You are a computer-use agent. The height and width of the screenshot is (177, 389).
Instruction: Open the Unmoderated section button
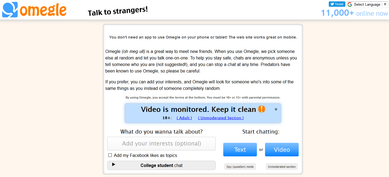click(282, 167)
